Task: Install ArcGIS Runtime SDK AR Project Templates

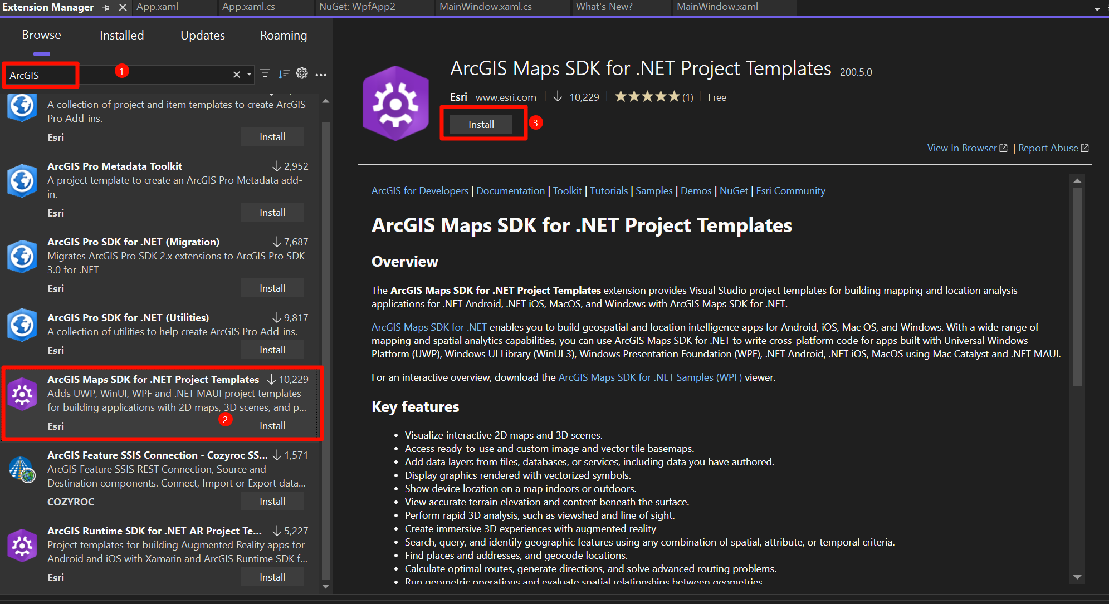Action: (x=272, y=577)
